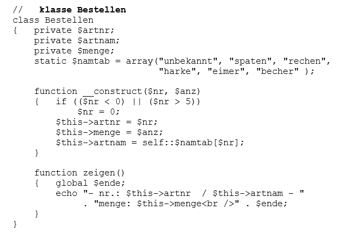The image size is (346, 237).
Task: Click the bold 'klasse Bestellen' comment
Action: pyautogui.click(x=83, y=10)
